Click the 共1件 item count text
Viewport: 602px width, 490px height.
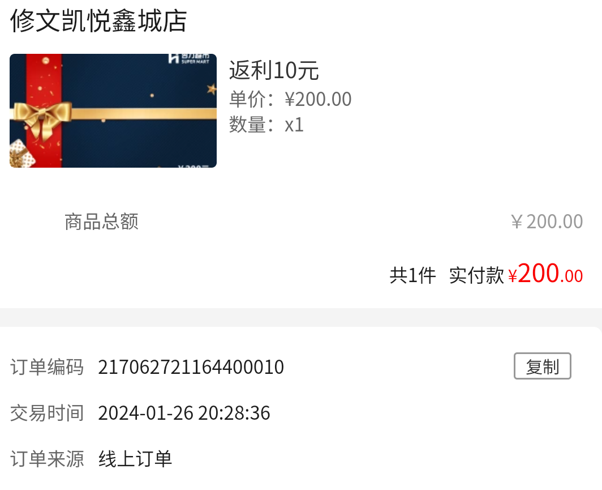coord(412,275)
